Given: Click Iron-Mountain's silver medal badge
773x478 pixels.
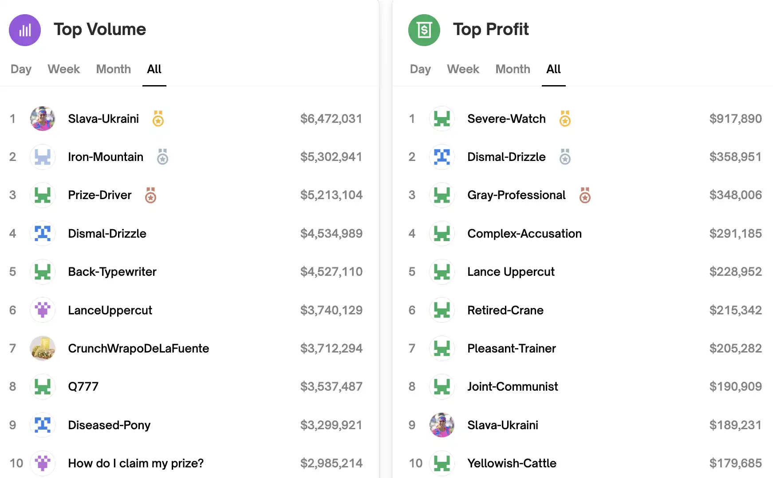Looking at the screenshot, I should [x=162, y=157].
